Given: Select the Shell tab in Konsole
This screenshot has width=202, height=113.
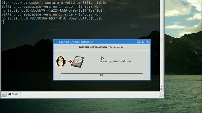Looking at the screenshot, I should point(13,94).
